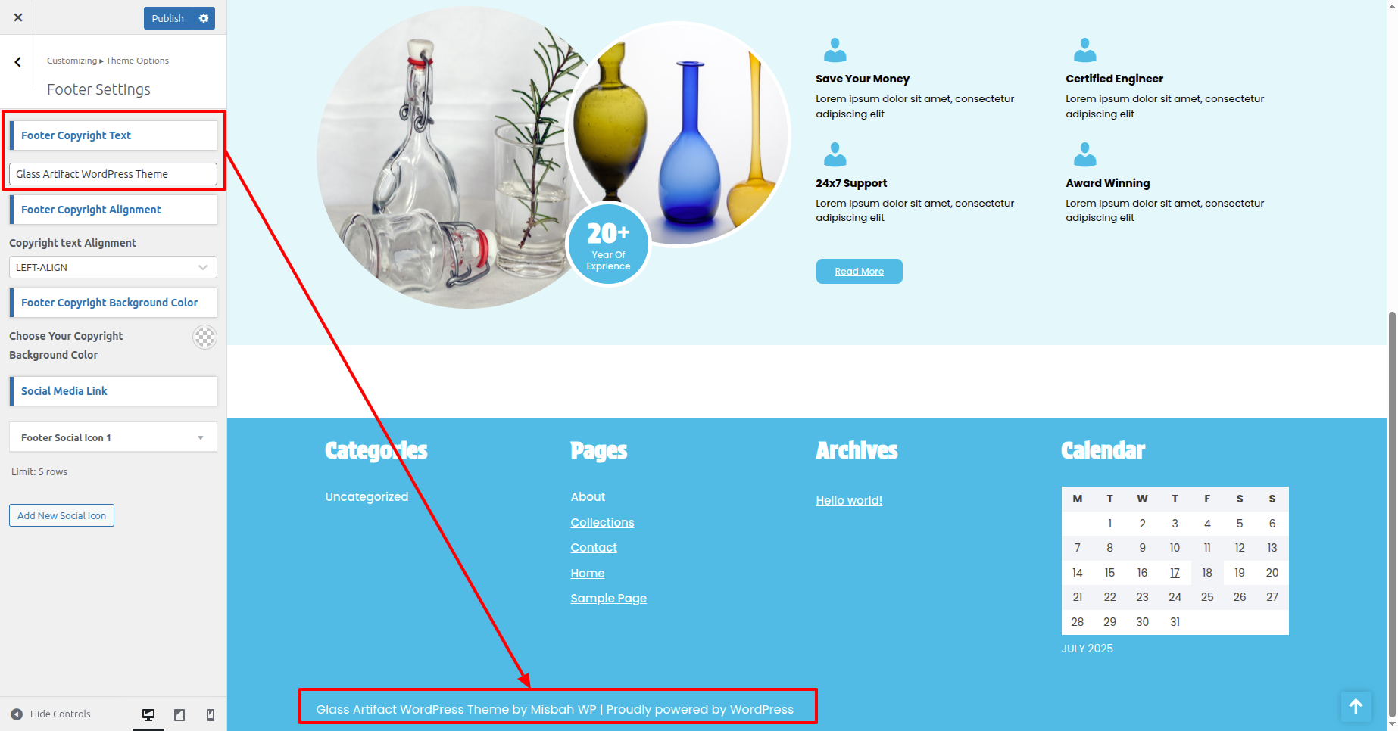The image size is (1398, 731).
Task: Click the Footer Copyright Text input field
Action: coord(113,174)
